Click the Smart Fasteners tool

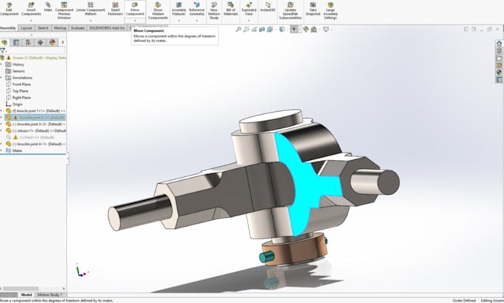point(116,9)
